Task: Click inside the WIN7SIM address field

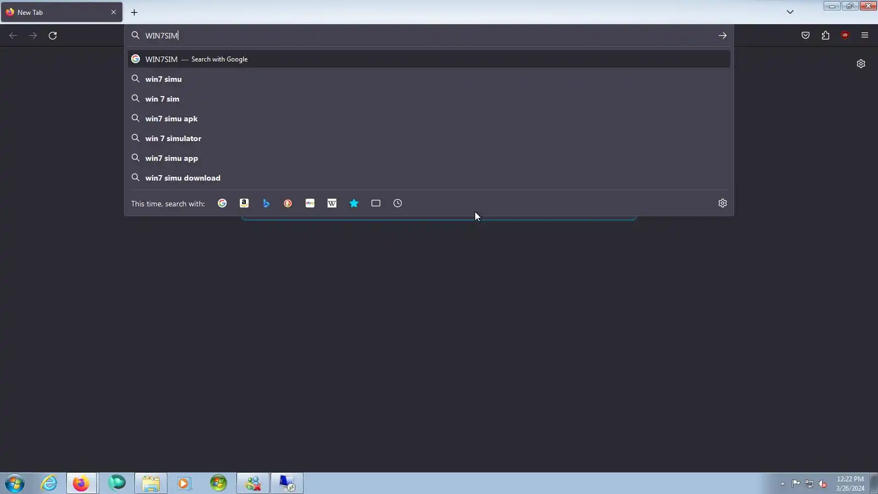Action: [428, 36]
